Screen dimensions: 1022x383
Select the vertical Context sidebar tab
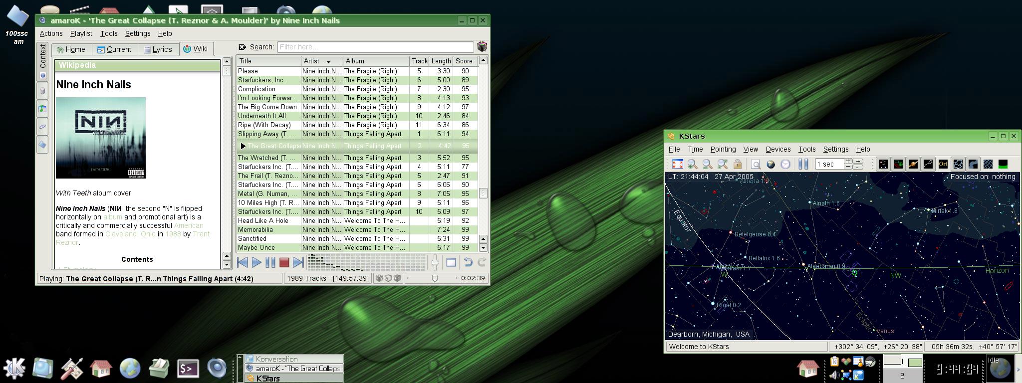(43, 61)
